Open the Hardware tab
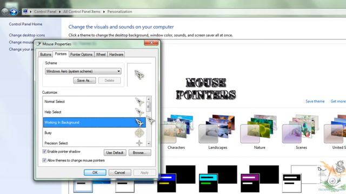This screenshot has width=346, height=194. click(116, 54)
